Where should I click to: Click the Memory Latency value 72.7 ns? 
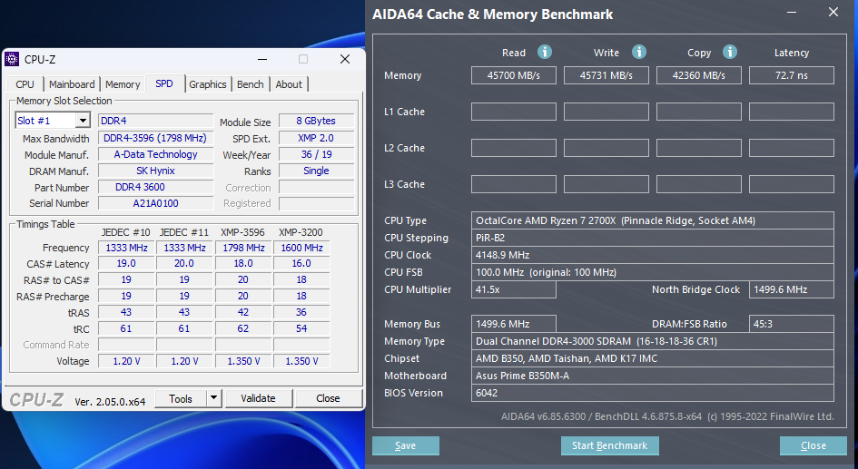[791, 75]
